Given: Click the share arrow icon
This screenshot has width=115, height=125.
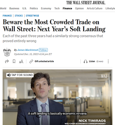Looking at the screenshot, I should point(7,61).
